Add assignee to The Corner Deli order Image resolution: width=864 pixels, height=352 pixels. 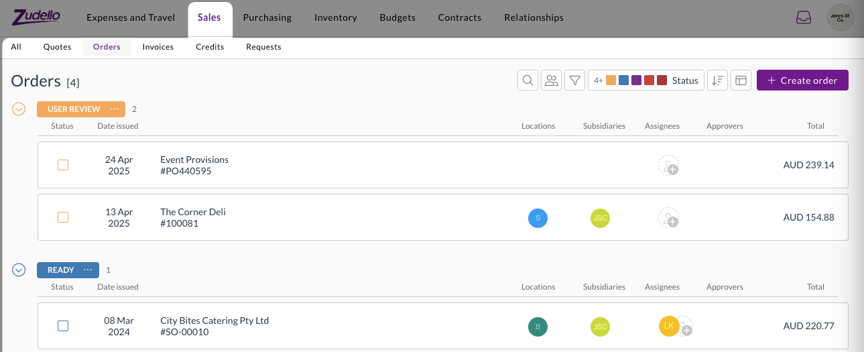668,218
